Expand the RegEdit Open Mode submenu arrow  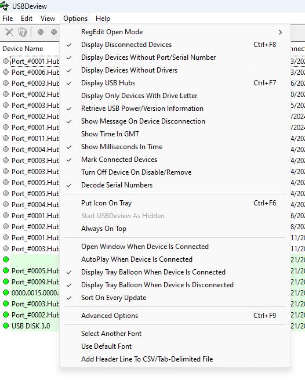(x=280, y=32)
